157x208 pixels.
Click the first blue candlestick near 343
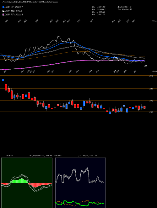point(3,80)
